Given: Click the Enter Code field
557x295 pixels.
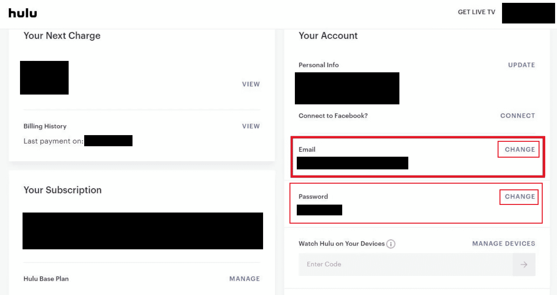Looking at the screenshot, I should click(x=405, y=265).
